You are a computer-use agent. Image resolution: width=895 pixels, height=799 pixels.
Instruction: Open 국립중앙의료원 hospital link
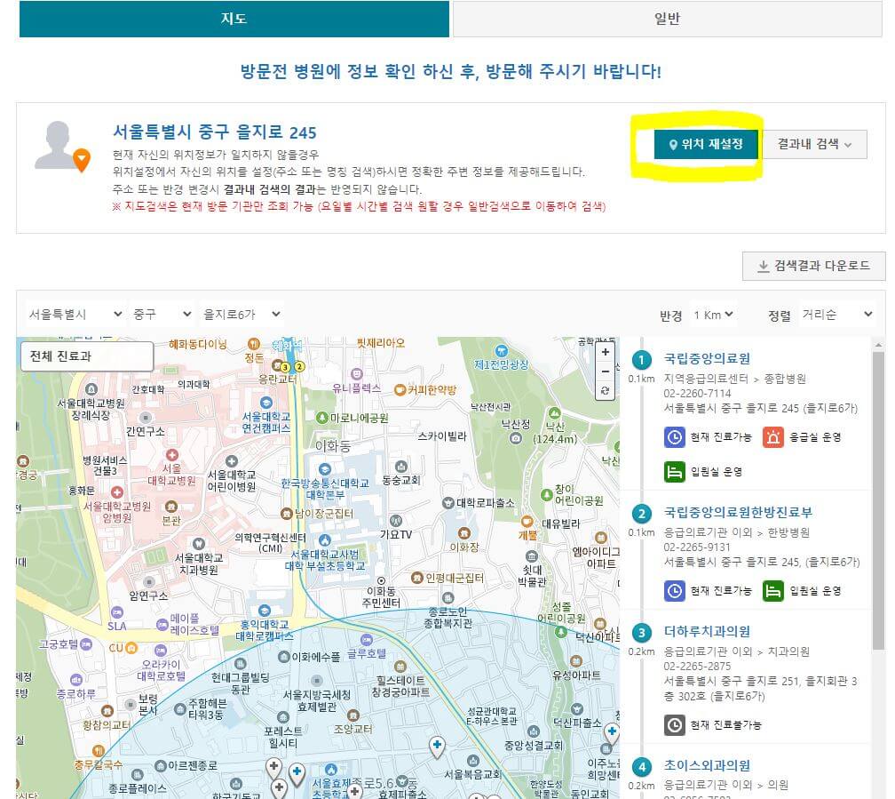pos(707,358)
